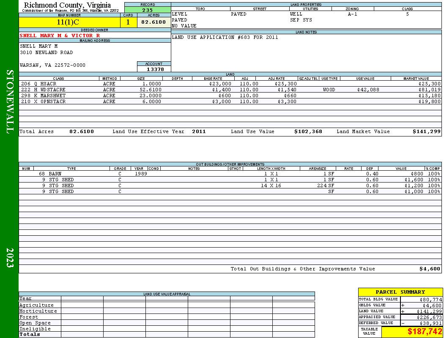Click the Land Use Value $102,368 total
This screenshot has height=338, width=444.
[308, 131]
